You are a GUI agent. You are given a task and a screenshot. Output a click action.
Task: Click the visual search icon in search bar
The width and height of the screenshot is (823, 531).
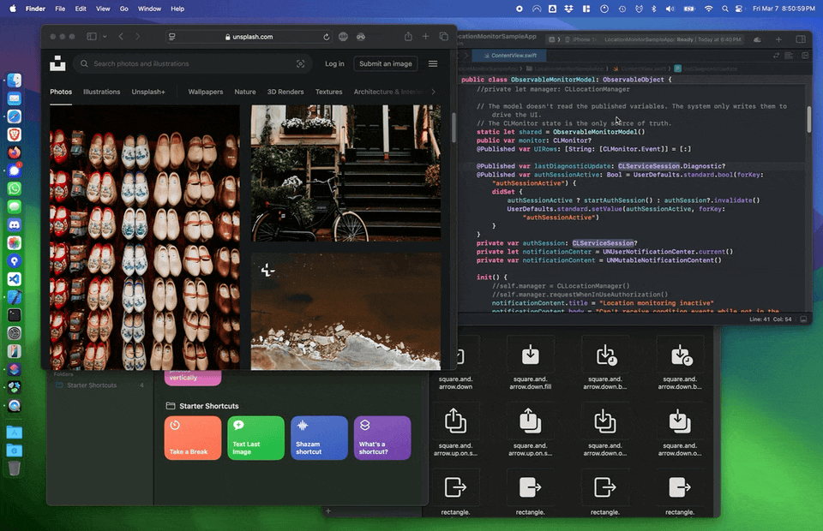300,63
